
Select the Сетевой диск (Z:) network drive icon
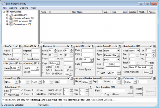pos(11,25)
